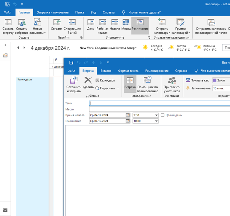Screen dimensions: 230x216
Task: Click Forward (Переслать) button
Action: (x=105, y=88)
